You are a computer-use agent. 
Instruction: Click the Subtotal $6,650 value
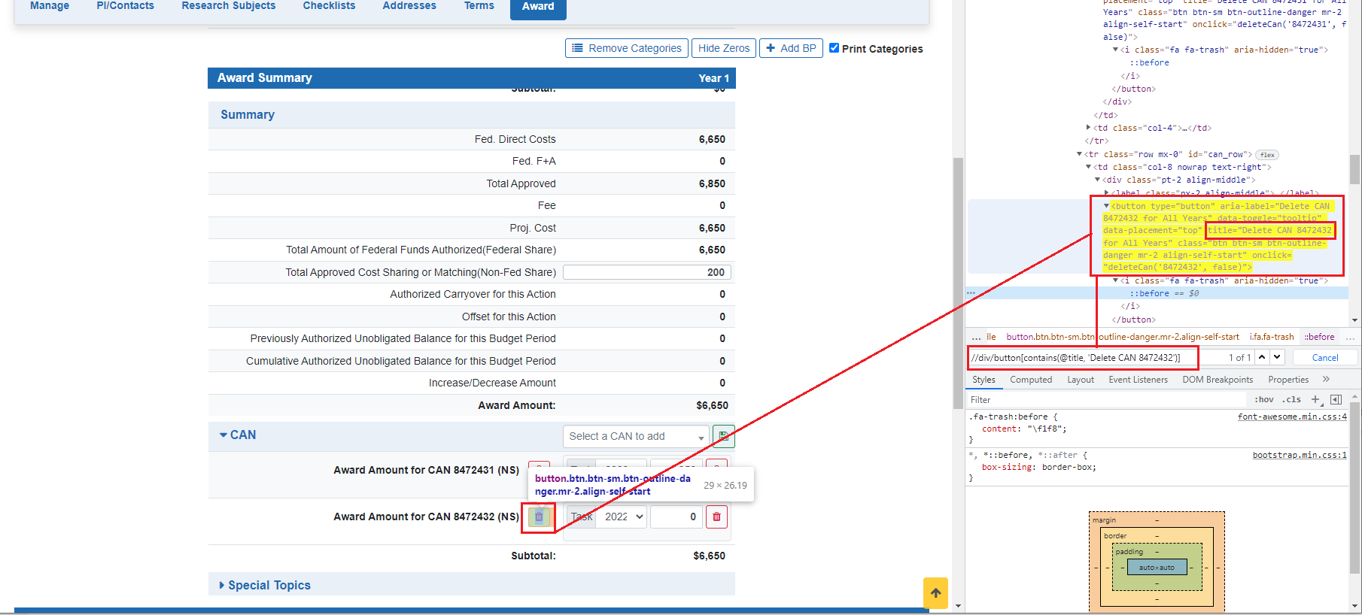pyautogui.click(x=709, y=556)
